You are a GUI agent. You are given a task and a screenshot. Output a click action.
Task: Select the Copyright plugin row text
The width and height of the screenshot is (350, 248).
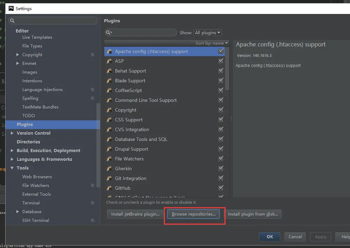(125, 110)
